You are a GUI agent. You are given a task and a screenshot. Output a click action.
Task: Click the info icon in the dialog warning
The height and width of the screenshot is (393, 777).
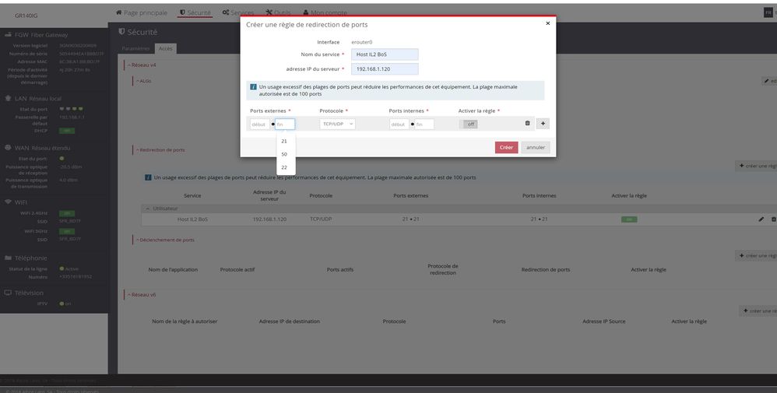tap(253, 86)
